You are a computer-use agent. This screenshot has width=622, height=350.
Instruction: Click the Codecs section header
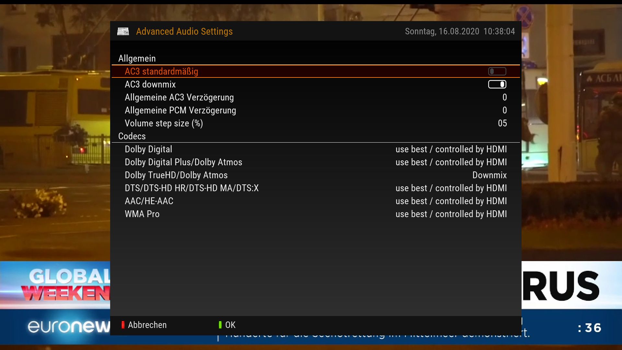pos(132,136)
